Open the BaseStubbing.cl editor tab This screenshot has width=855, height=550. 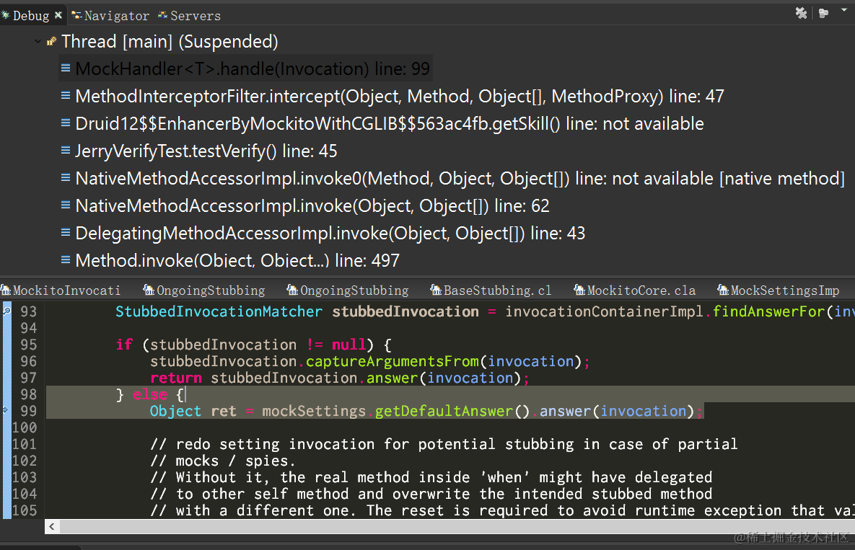click(x=491, y=290)
